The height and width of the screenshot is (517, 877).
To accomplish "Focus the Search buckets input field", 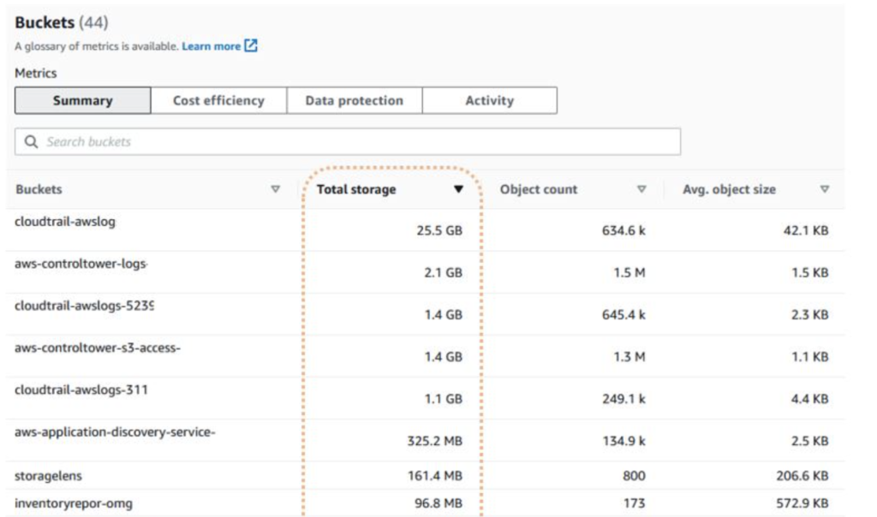I will [348, 142].
